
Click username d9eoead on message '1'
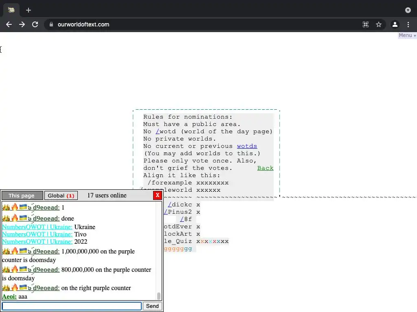tap(46, 208)
